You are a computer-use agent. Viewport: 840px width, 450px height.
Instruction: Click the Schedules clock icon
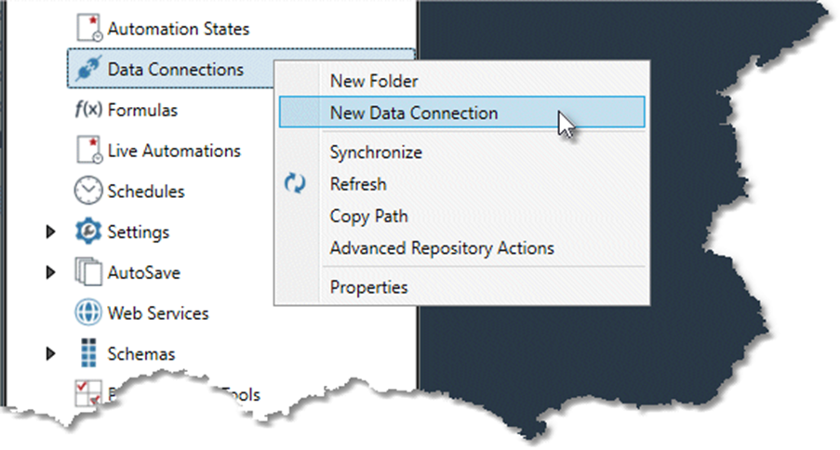click(x=87, y=192)
